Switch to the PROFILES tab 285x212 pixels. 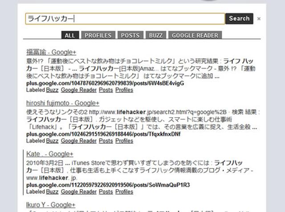coord(98,35)
